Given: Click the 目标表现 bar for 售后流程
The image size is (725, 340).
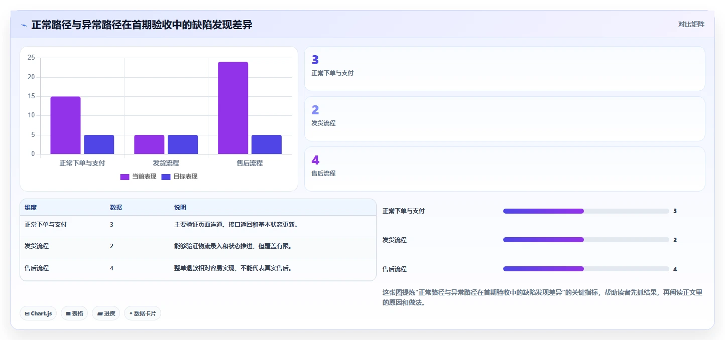Looking at the screenshot, I should coord(267,144).
